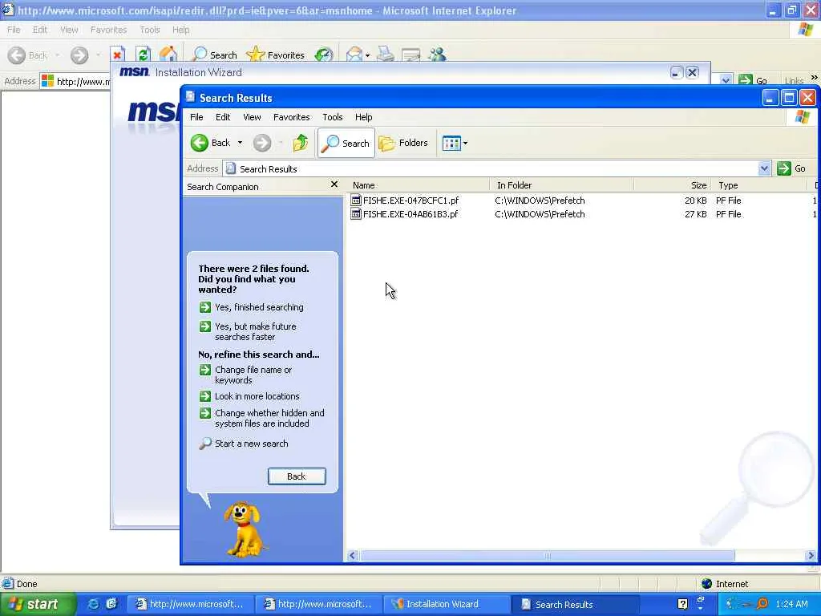Click the Up folder icon
The width and height of the screenshot is (821, 616).
pyautogui.click(x=301, y=143)
